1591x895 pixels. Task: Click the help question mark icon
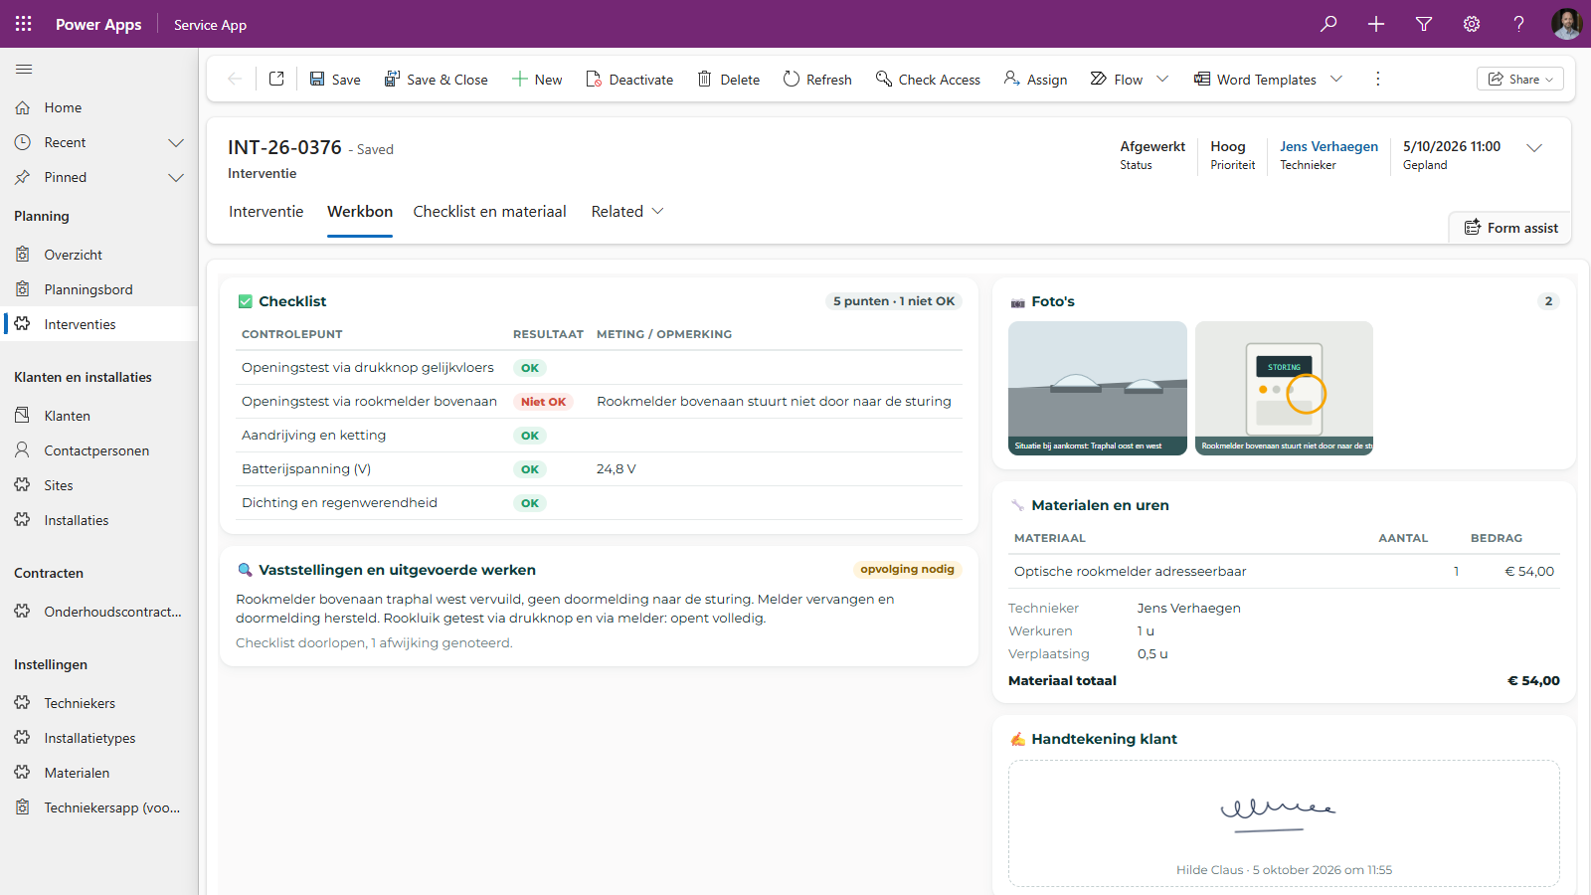coord(1519,24)
